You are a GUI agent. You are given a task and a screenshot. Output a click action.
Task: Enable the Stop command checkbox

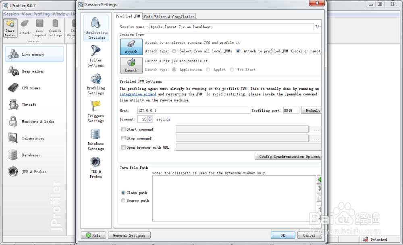[x=123, y=138]
